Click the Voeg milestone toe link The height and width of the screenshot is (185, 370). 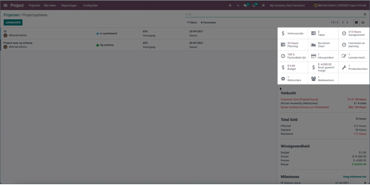[355, 177]
